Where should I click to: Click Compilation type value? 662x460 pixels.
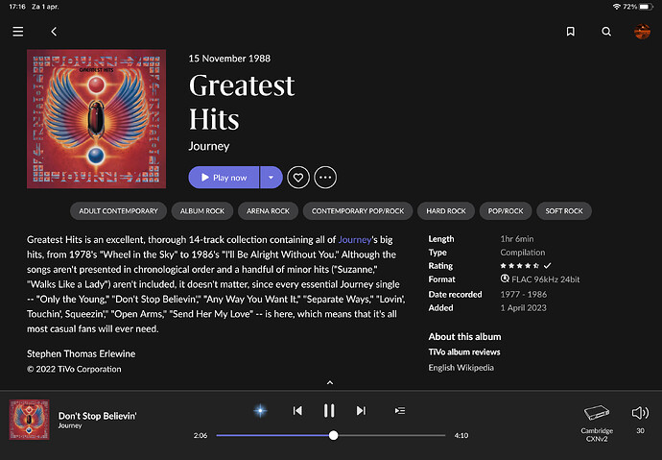tap(523, 253)
